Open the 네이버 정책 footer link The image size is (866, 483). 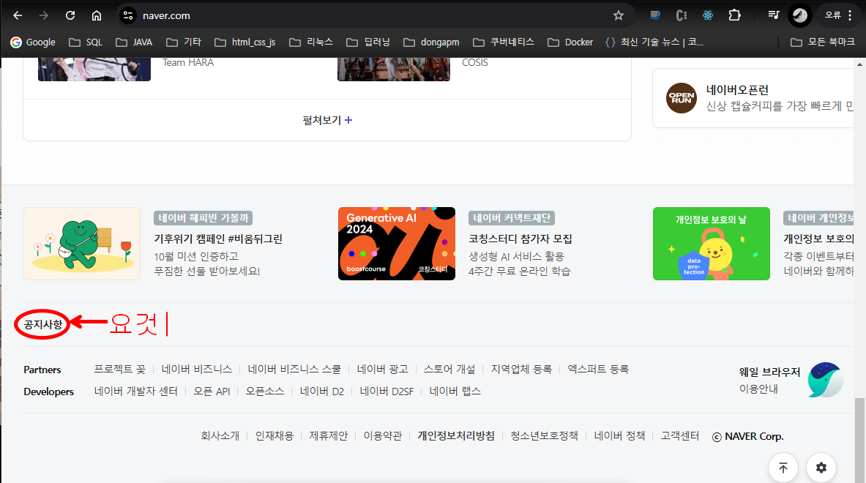tap(619, 435)
